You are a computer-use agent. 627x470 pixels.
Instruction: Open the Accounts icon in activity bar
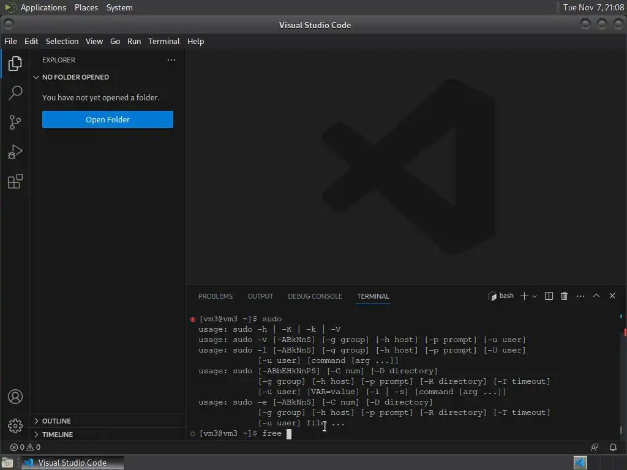point(15,397)
